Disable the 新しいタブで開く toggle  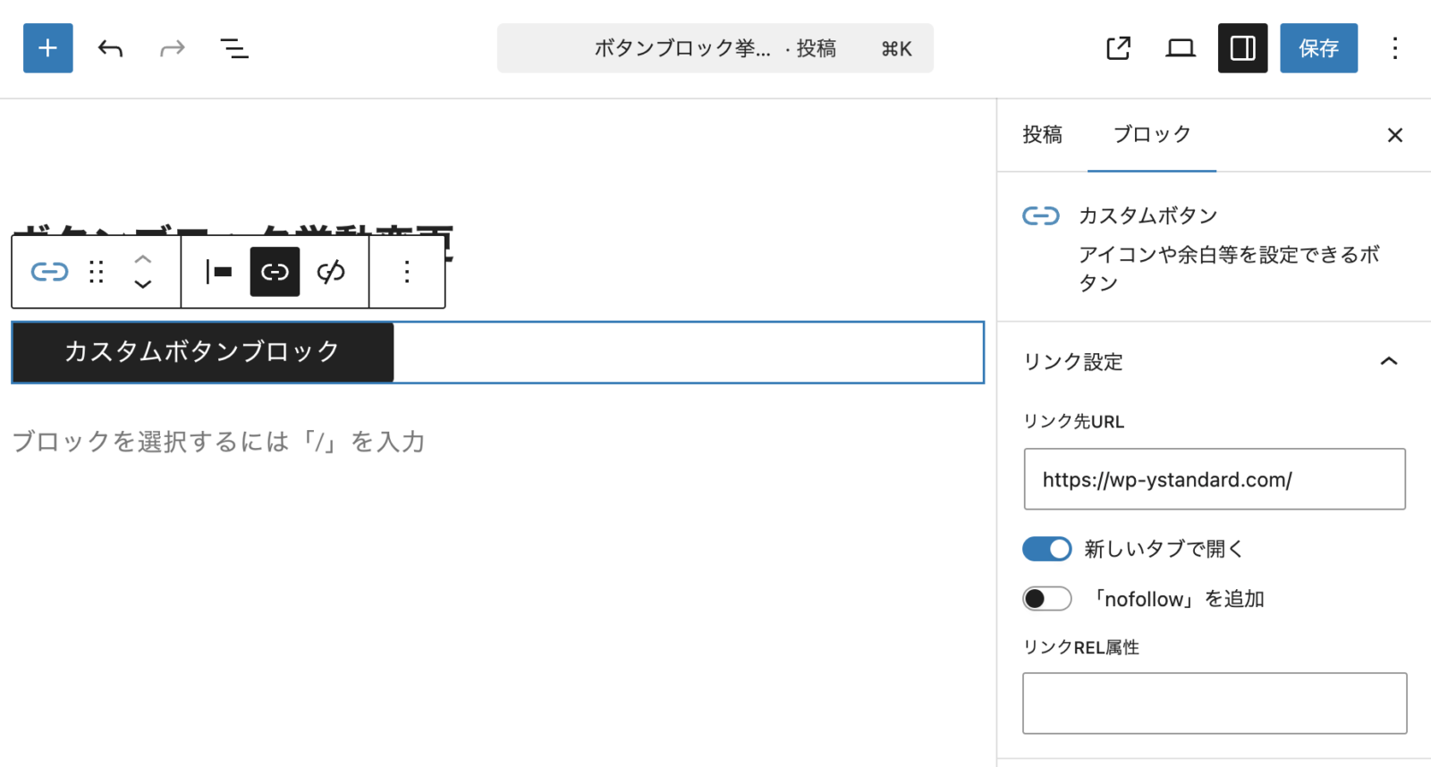pos(1046,549)
